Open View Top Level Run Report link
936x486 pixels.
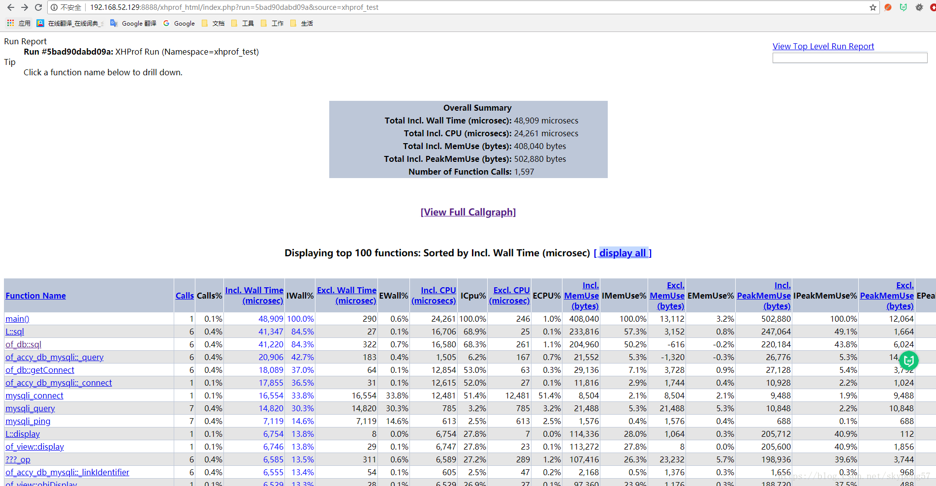point(823,46)
